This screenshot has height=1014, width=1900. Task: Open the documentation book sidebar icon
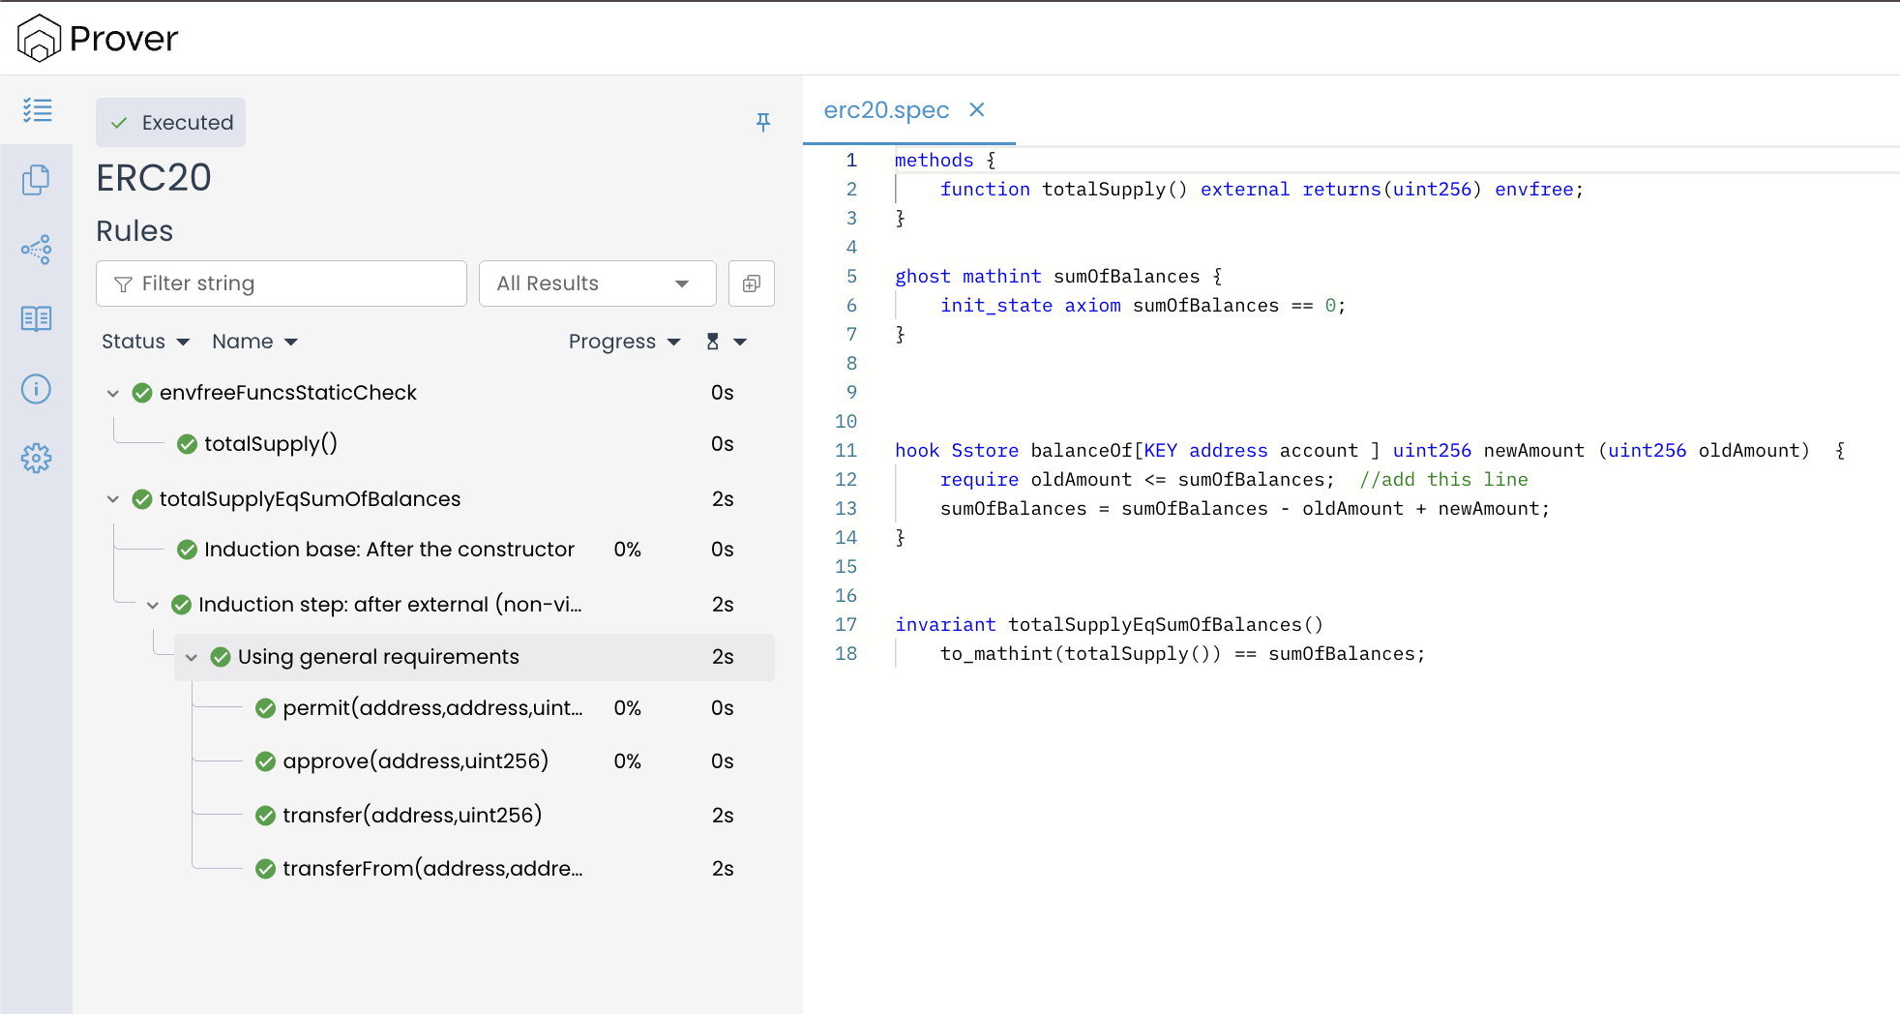point(37,319)
